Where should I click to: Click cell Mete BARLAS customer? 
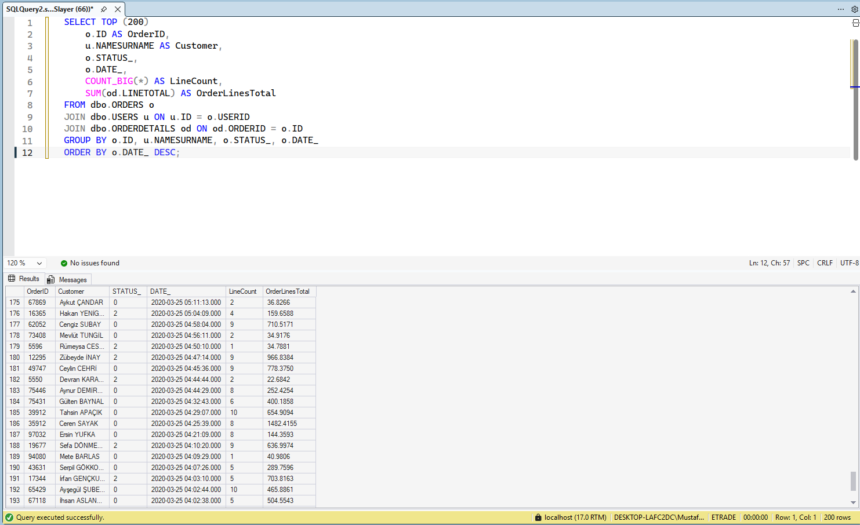pos(82,457)
